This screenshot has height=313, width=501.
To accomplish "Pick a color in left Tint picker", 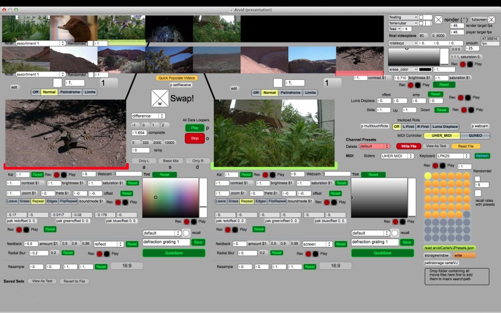I will click(171, 198).
